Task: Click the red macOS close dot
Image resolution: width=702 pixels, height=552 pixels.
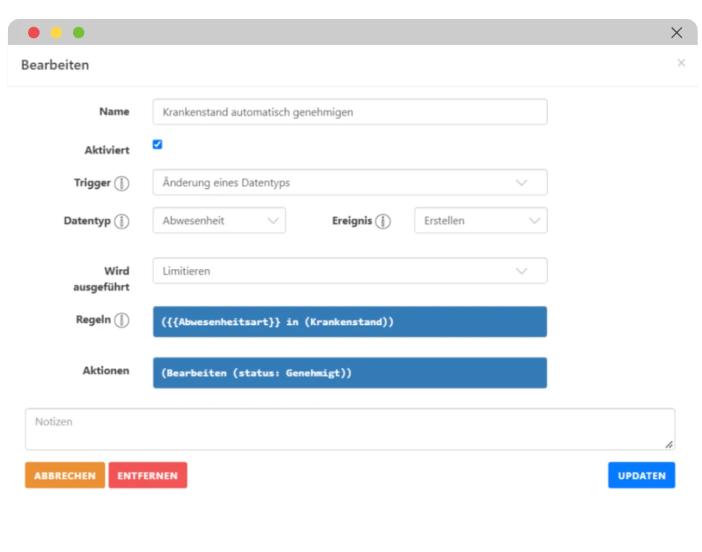Action: click(x=34, y=33)
